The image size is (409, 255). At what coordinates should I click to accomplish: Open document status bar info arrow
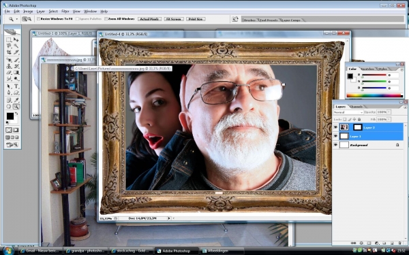pyautogui.click(x=169, y=218)
